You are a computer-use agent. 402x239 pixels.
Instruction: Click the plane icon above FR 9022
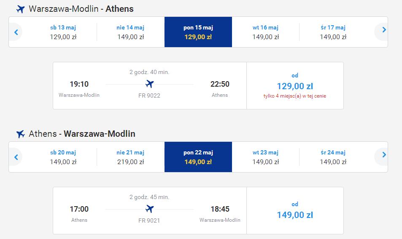tap(149, 84)
